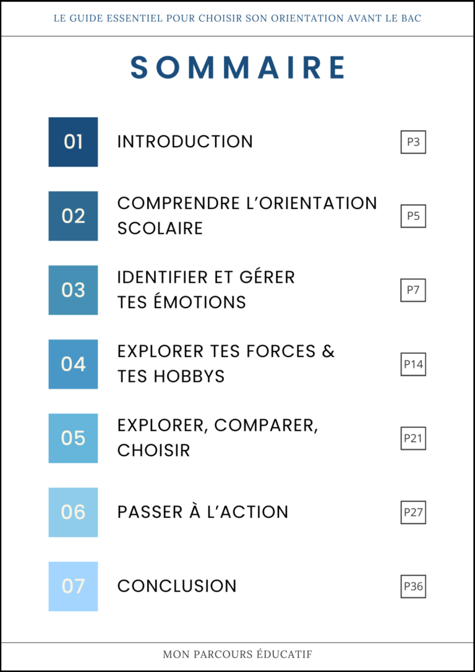Select the 02 numbered square
Viewport: 475px width, 672px height.
pos(73,216)
